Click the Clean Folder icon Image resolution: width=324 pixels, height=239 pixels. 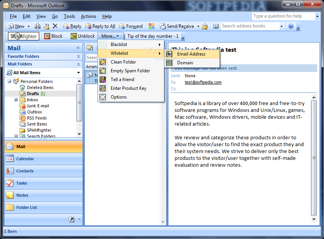(x=103, y=62)
